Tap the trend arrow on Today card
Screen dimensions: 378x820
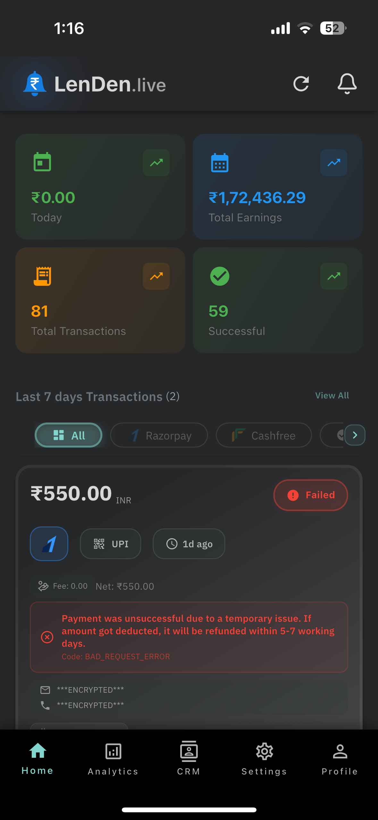click(156, 163)
